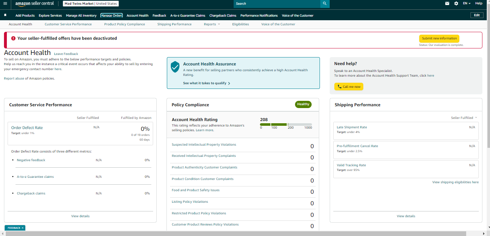Viewport: 490px width, 236px height.
Task: Switch to Customer Service Performance tab
Action: pyautogui.click(x=68, y=24)
